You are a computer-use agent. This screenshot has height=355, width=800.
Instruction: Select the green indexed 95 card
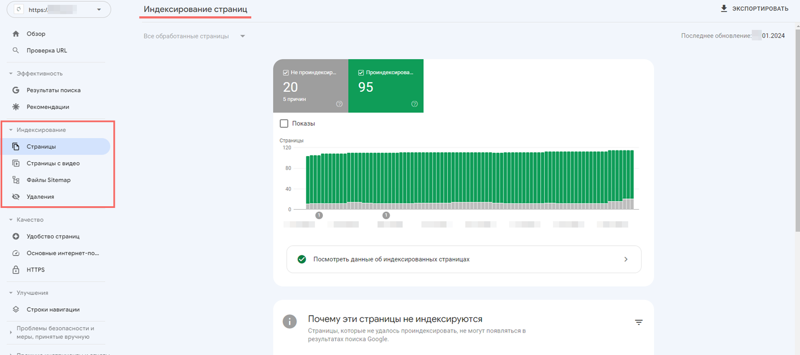click(386, 86)
